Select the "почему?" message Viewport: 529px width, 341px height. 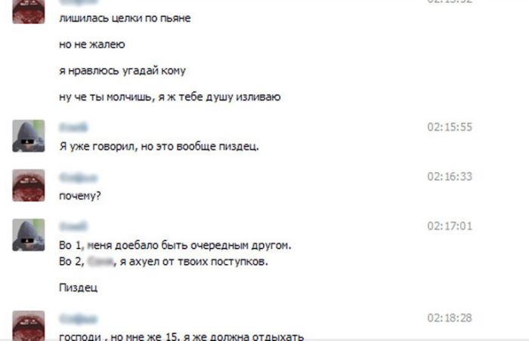80,195
